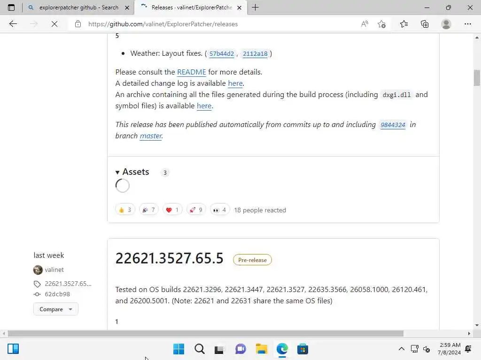Open Task View on the taskbar
481x360 pixels.
pyautogui.click(x=219, y=349)
